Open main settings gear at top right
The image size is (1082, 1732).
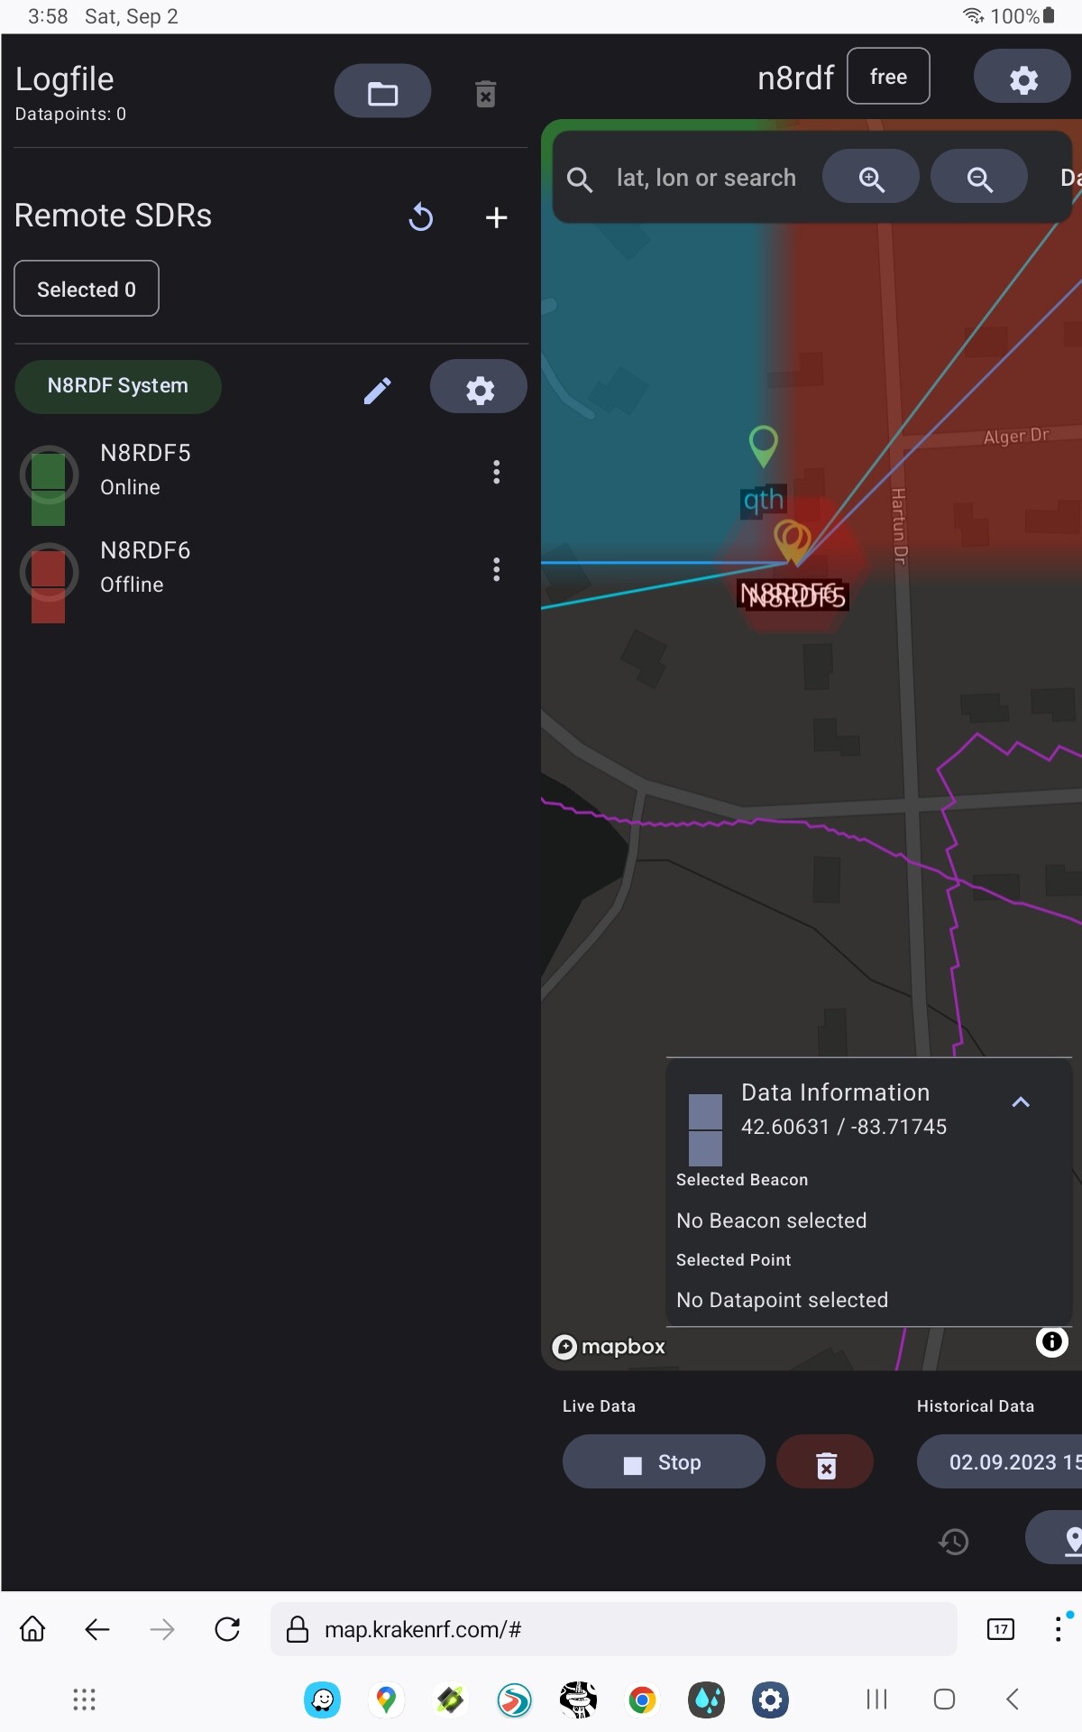coord(1022,77)
